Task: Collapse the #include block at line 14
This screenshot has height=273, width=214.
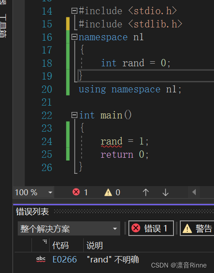Action: click(74, 11)
